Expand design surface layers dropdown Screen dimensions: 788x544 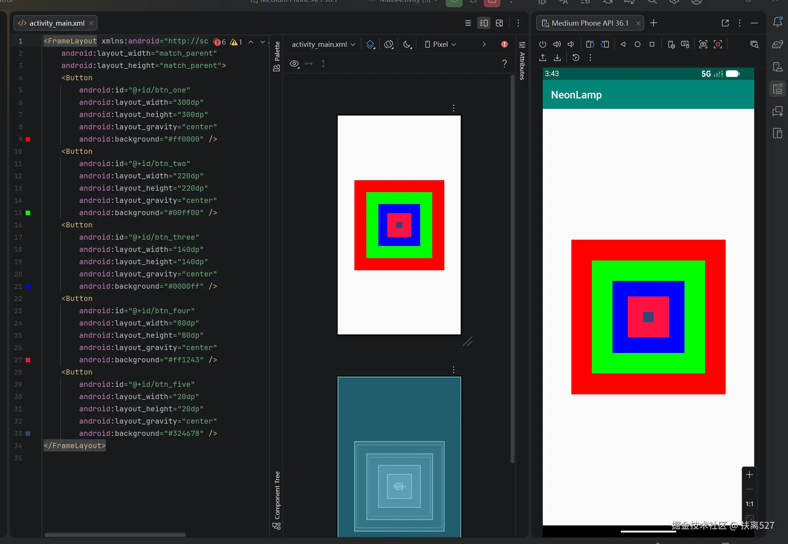point(370,44)
